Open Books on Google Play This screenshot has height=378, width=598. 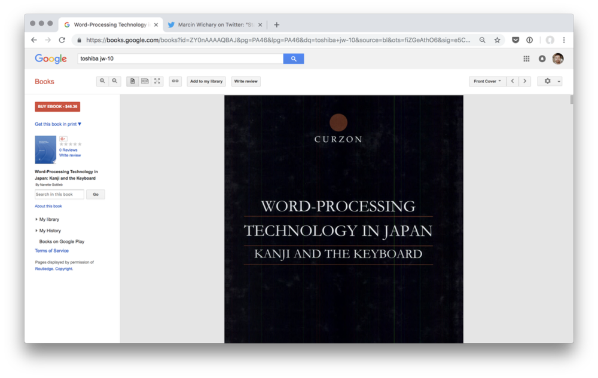pos(62,241)
